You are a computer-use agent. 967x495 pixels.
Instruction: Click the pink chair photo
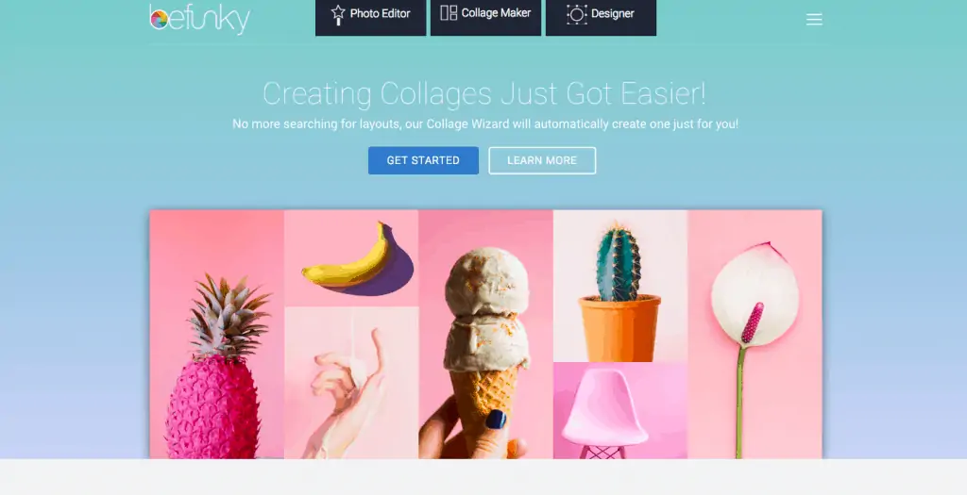619,411
